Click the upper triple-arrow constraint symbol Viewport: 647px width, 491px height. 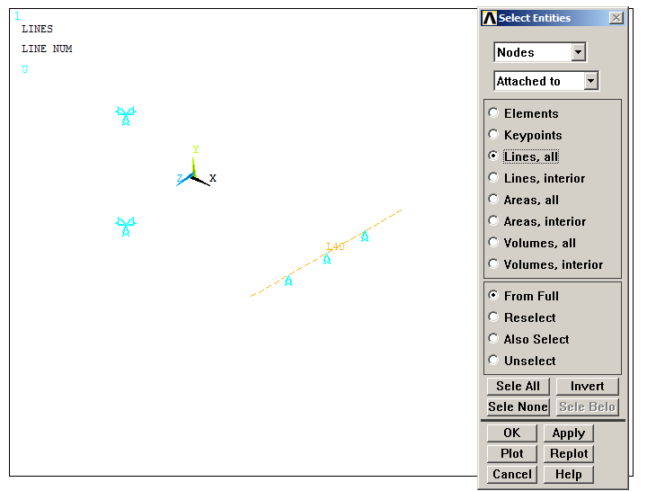[126, 116]
